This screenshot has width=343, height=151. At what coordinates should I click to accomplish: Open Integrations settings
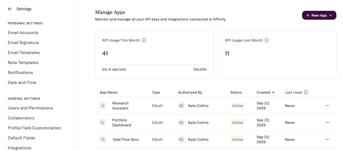pos(20,148)
